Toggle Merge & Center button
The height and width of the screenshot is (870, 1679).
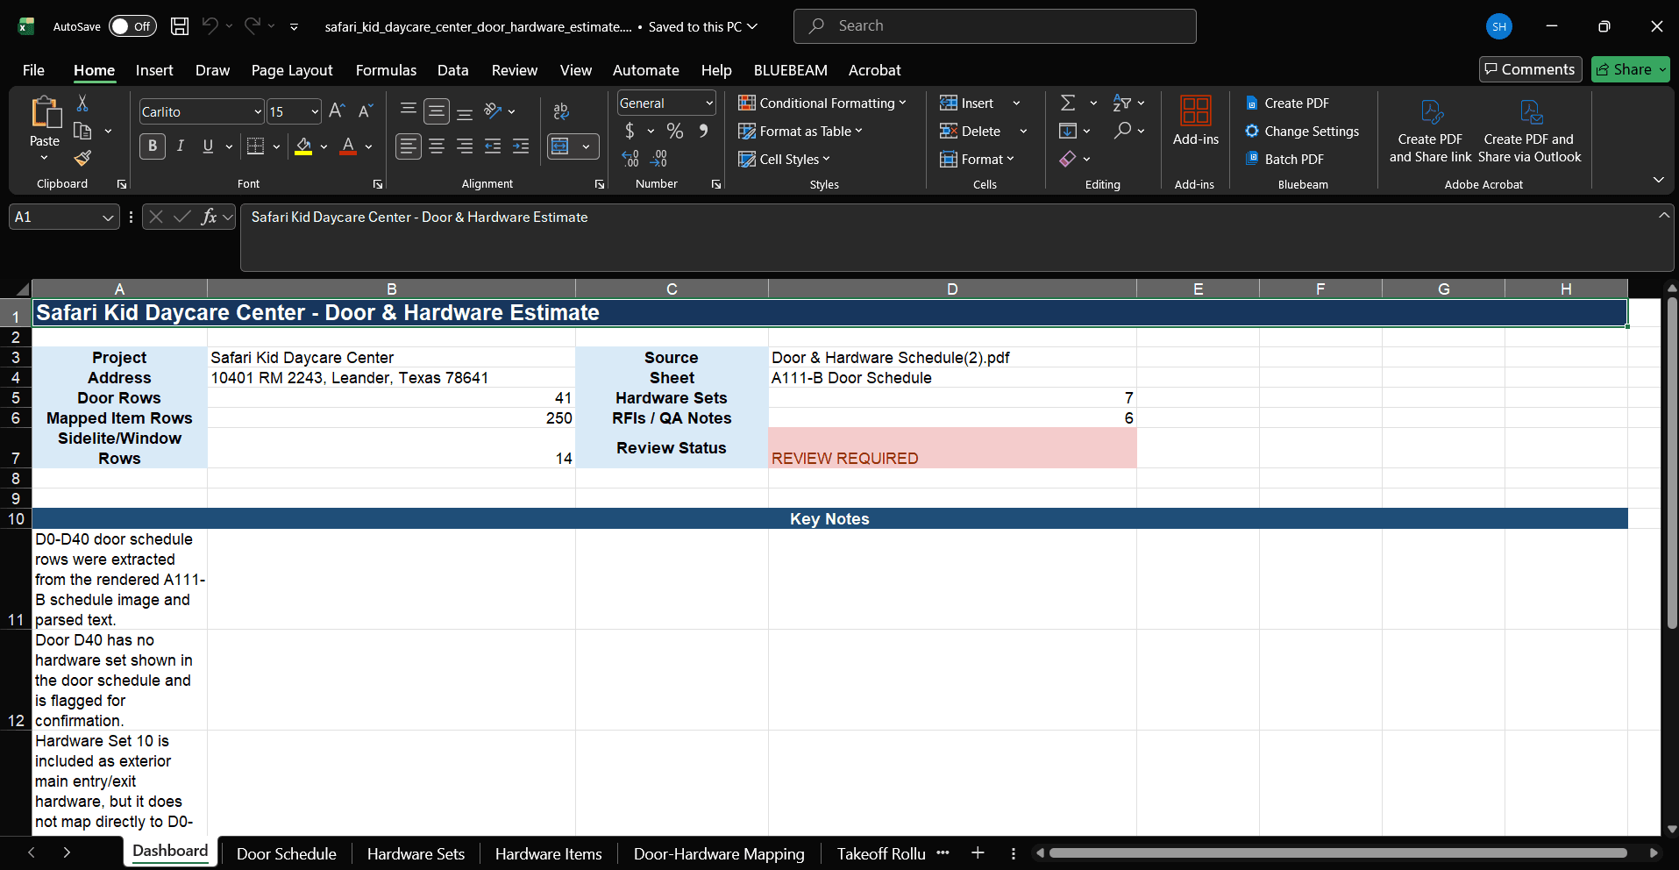560,146
